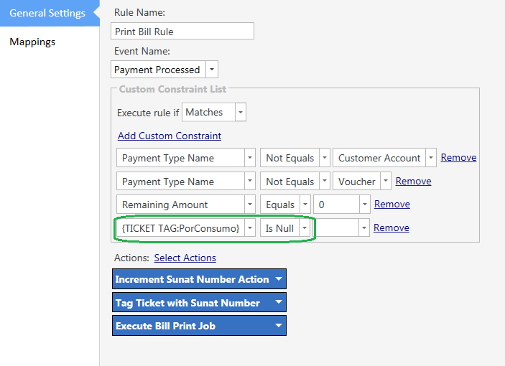The height and width of the screenshot is (366, 505).
Task: Switch to the Mappings tab
Action: click(x=32, y=42)
